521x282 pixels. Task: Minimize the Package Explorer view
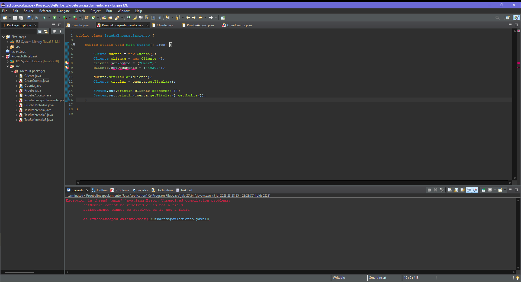click(53, 24)
